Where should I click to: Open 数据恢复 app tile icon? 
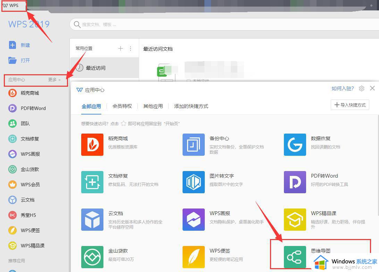(x=295, y=145)
